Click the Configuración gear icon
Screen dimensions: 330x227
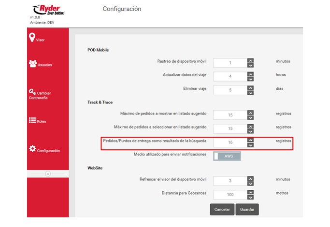[32, 149]
